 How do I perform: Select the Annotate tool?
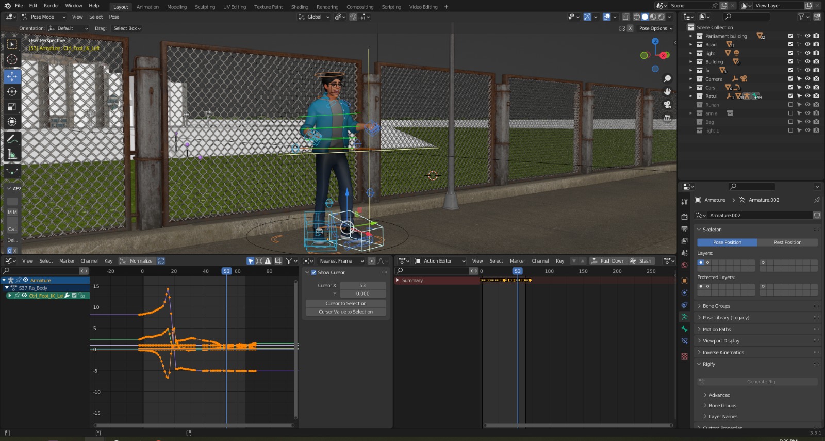(x=12, y=139)
